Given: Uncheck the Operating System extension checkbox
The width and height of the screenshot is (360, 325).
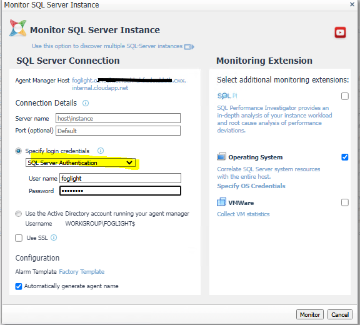Looking at the screenshot, I should [344, 157].
